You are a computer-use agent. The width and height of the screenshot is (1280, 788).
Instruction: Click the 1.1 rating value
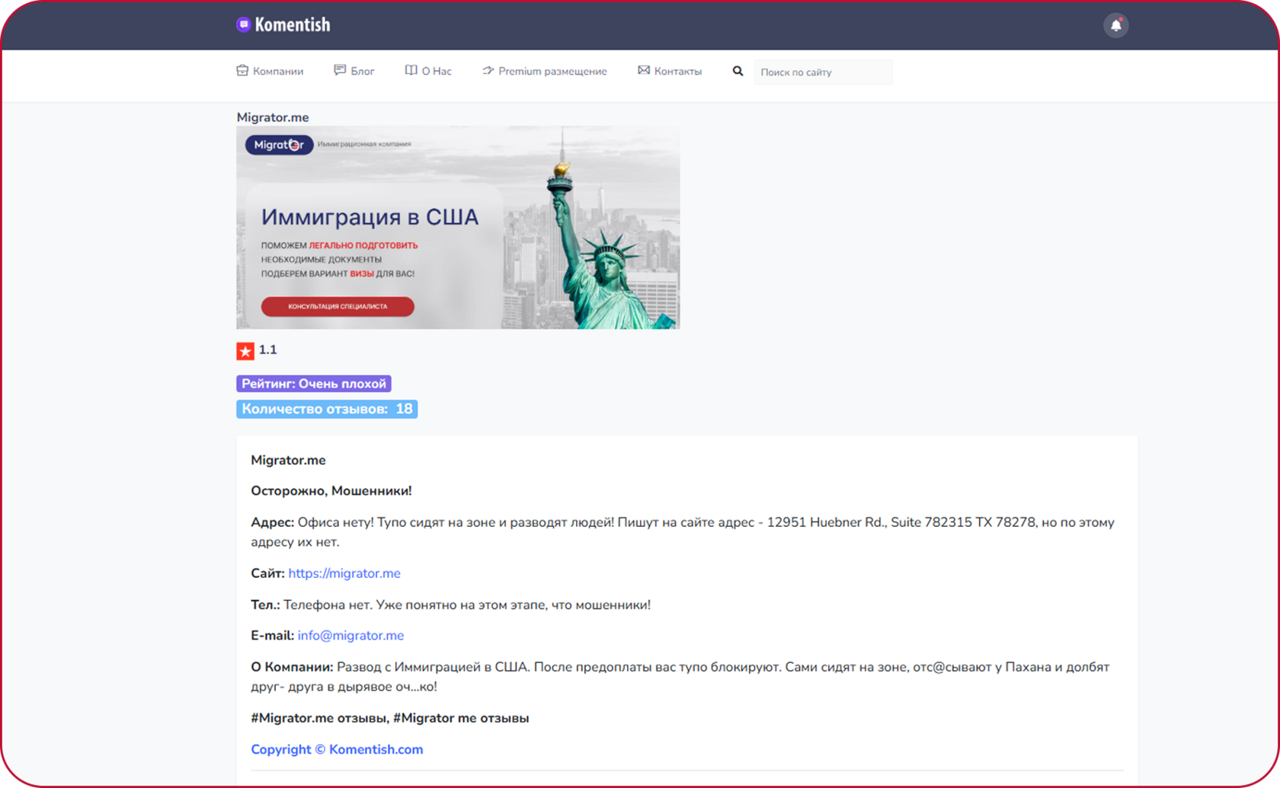pos(267,349)
